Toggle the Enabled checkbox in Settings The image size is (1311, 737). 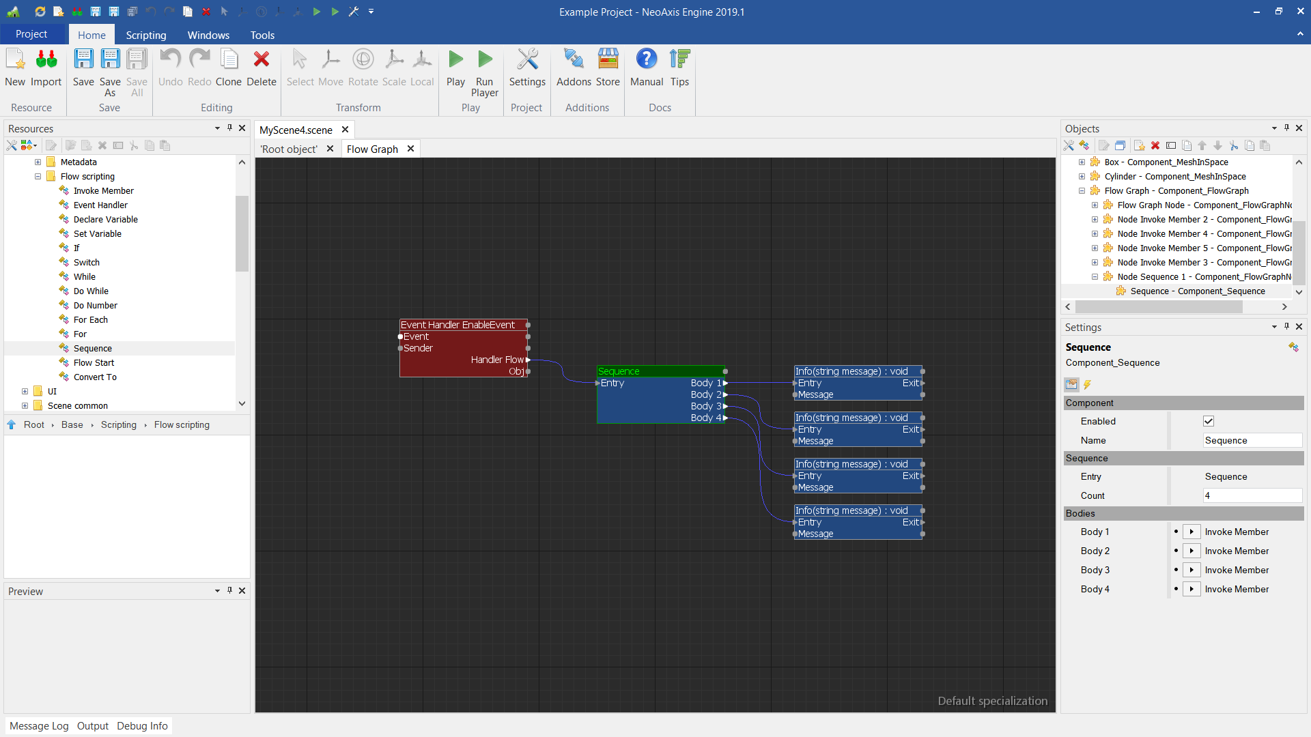coord(1209,421)
